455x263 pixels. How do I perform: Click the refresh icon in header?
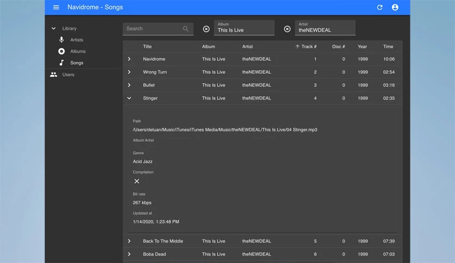[379, 7]
